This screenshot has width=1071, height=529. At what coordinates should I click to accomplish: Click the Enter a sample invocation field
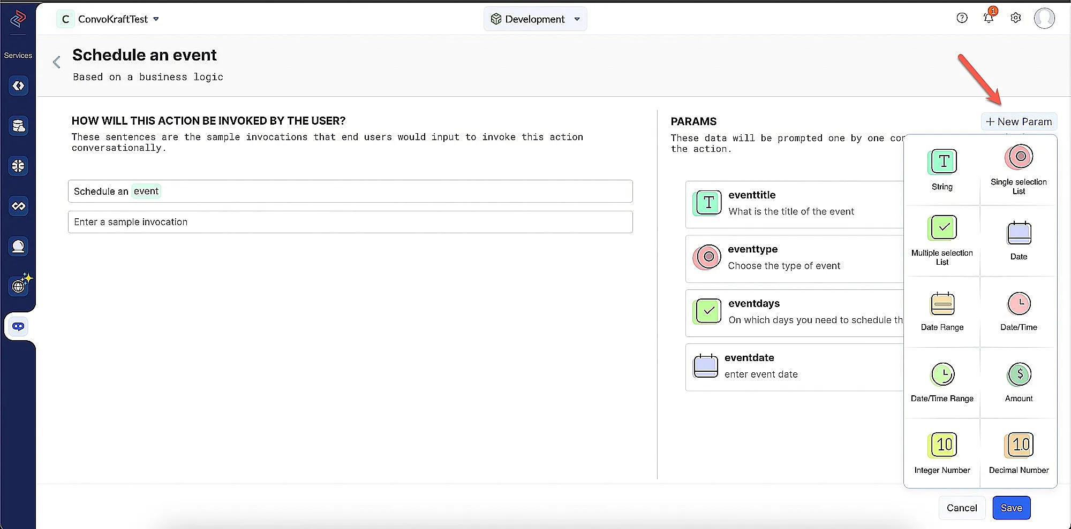point(350,222)
